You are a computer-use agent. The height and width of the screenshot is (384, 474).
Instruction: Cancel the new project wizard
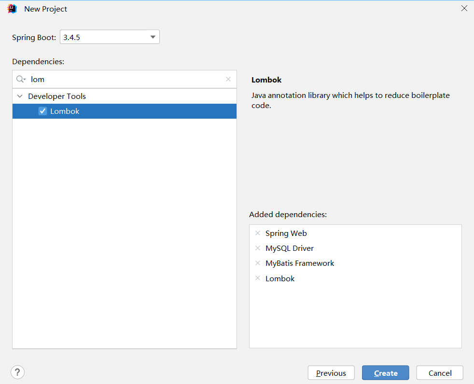coord(440,373)
